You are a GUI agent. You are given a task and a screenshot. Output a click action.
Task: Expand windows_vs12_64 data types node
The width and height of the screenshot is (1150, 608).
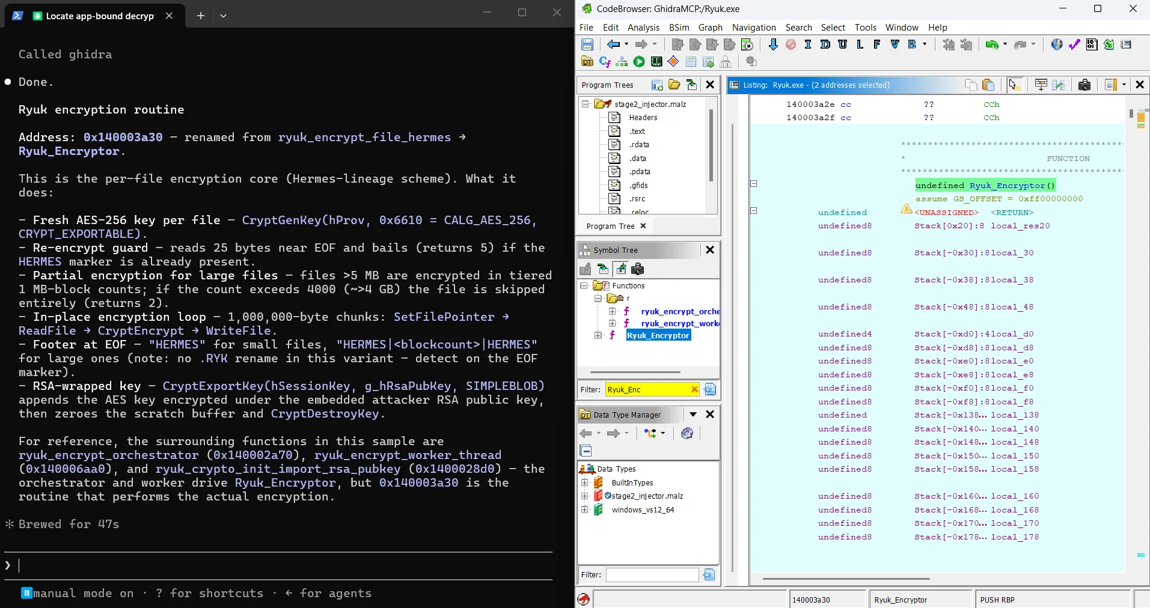click(x=584, y=509)
